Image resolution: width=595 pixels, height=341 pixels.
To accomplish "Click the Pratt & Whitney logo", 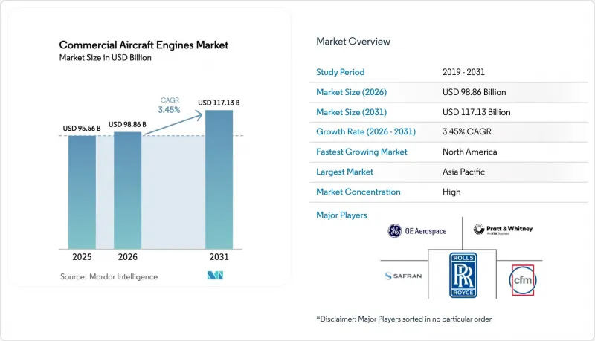I will [503, 229].
